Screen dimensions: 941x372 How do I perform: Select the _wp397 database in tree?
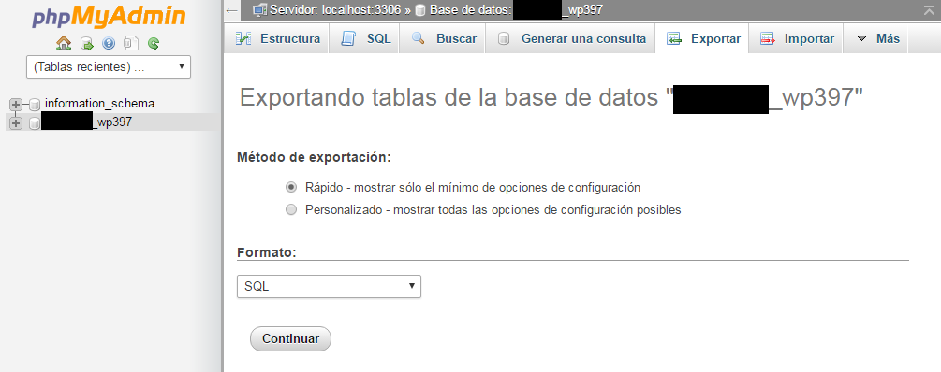pyautogui.click(x=87, y=122)
